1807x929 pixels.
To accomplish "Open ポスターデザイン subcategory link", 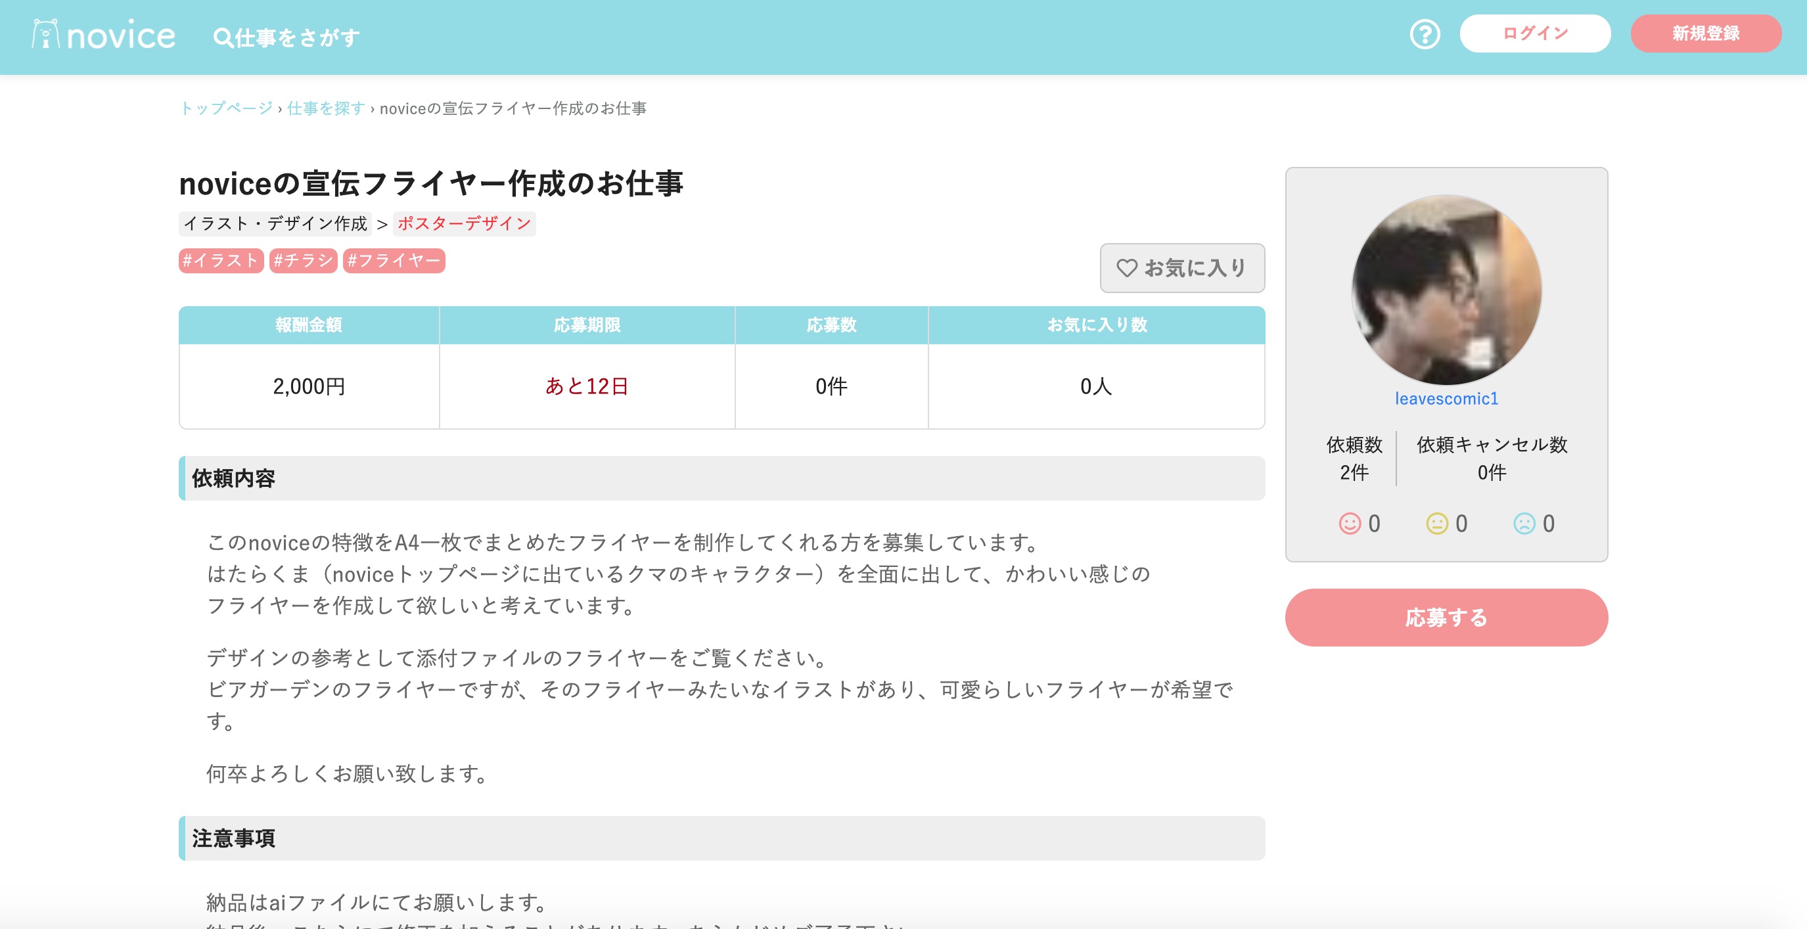I will pos(464,223).
